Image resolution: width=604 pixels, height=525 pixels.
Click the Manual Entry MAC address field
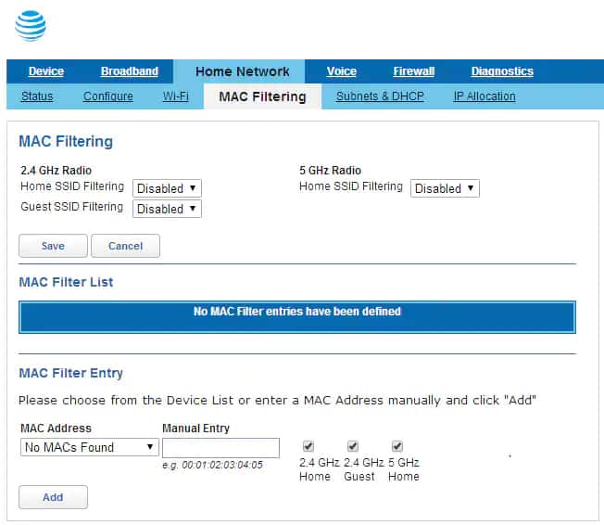(220, 447)
